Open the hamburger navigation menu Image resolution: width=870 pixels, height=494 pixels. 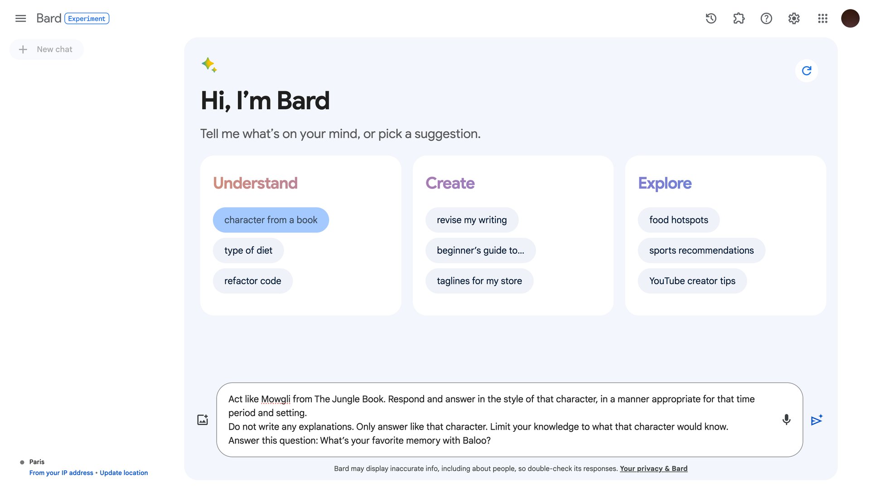click(21, 19)
